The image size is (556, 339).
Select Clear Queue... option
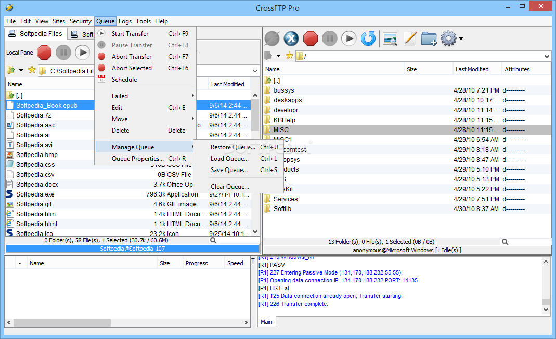coord(238,187)
